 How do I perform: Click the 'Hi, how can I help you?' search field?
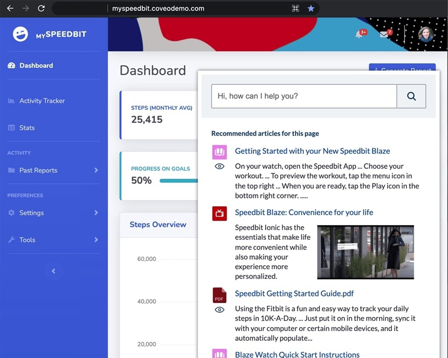point(304,96)
